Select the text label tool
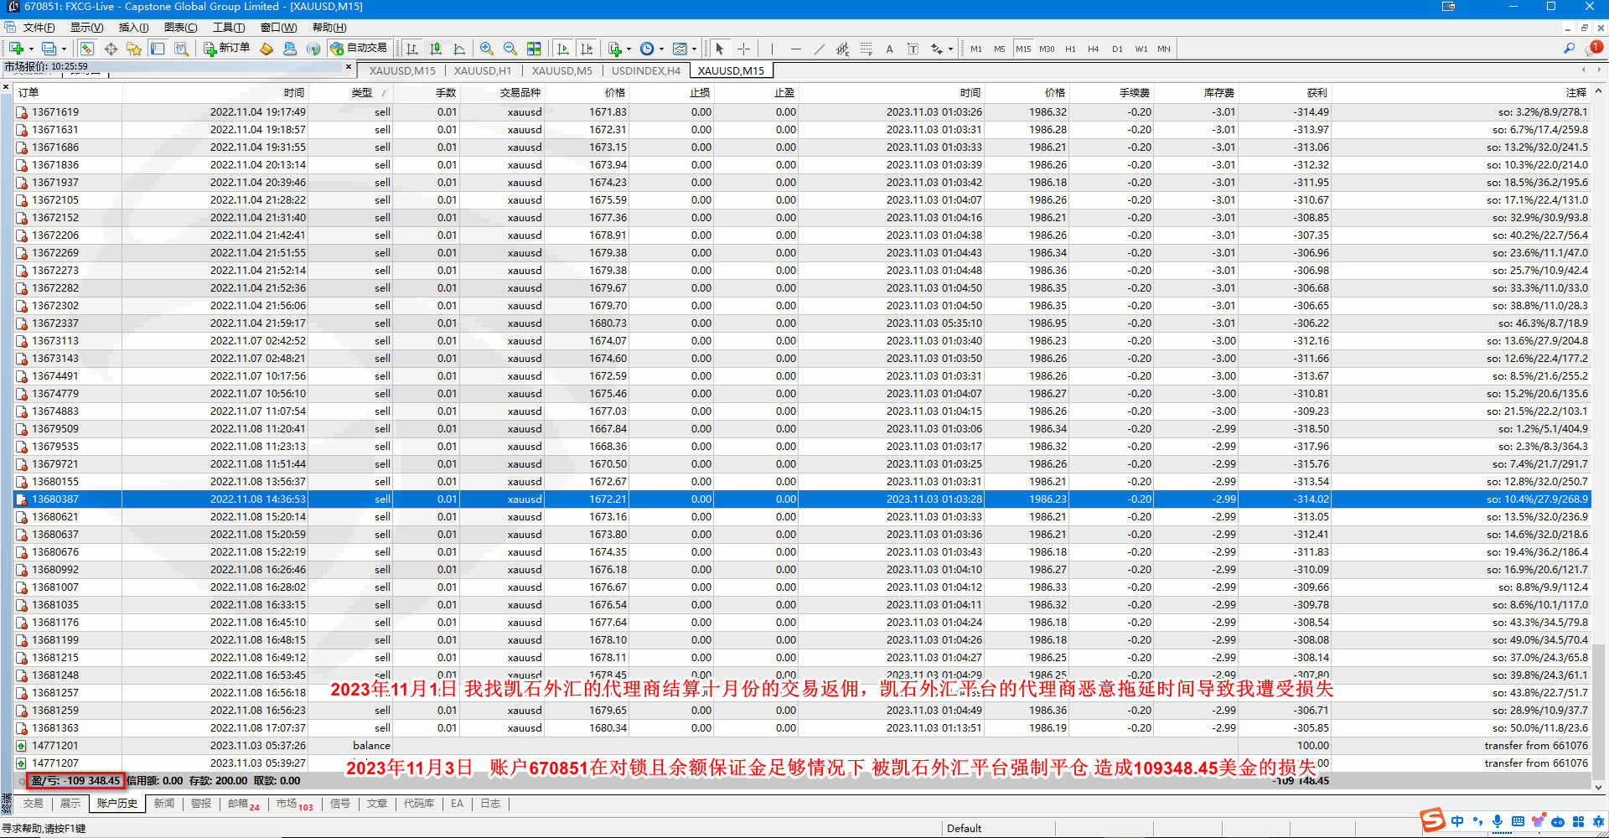The height and width of the screenshot is (838, 1609). (913, 49)
